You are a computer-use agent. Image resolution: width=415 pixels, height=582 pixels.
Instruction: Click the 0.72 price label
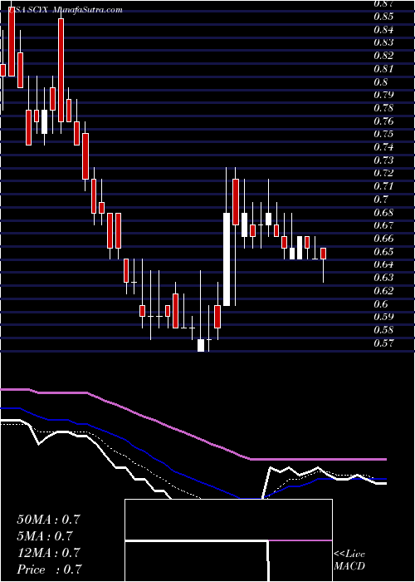click(383, 173)
